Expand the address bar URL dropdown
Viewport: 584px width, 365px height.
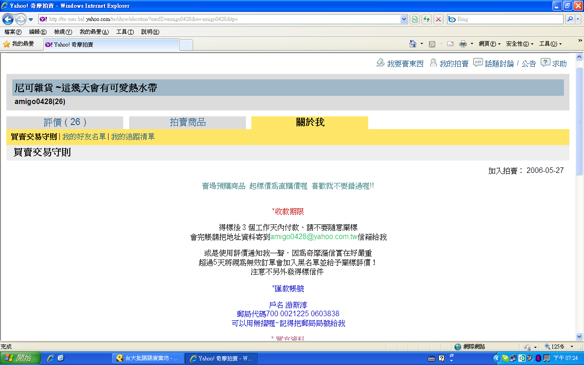pos(404,19)
